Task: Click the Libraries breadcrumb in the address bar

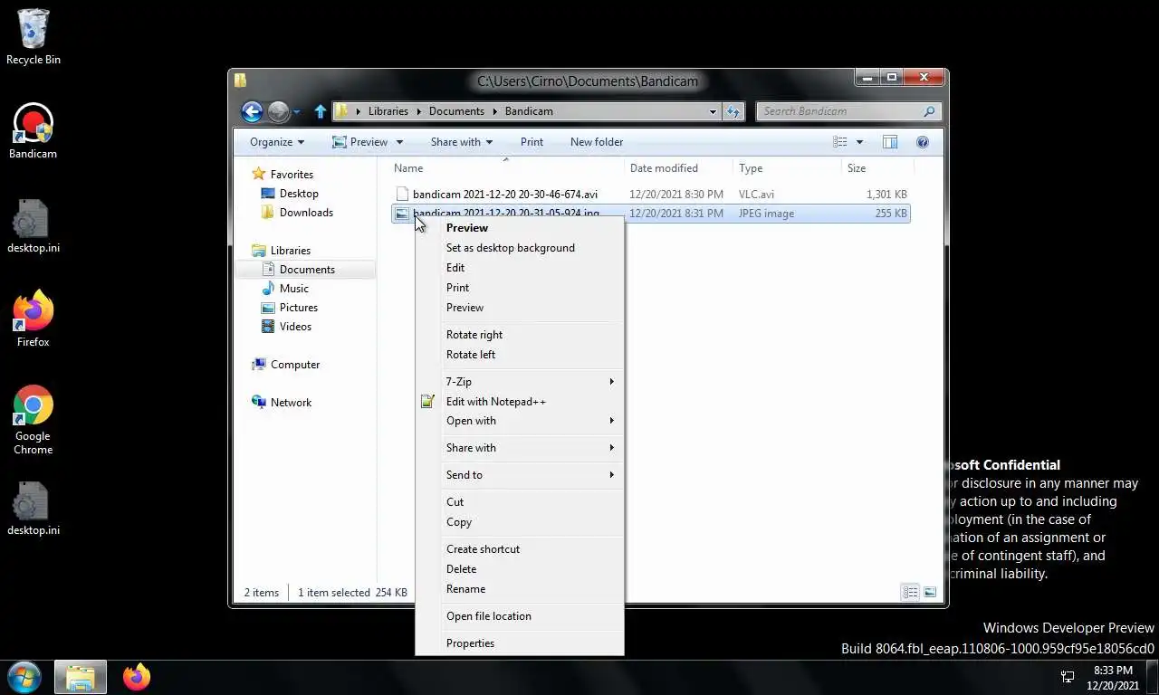Action: [388, 111]
